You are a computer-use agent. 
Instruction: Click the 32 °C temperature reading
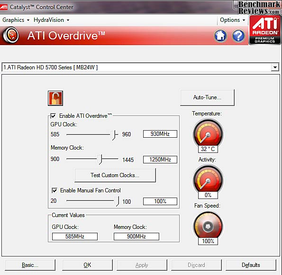tap(208, 149)
